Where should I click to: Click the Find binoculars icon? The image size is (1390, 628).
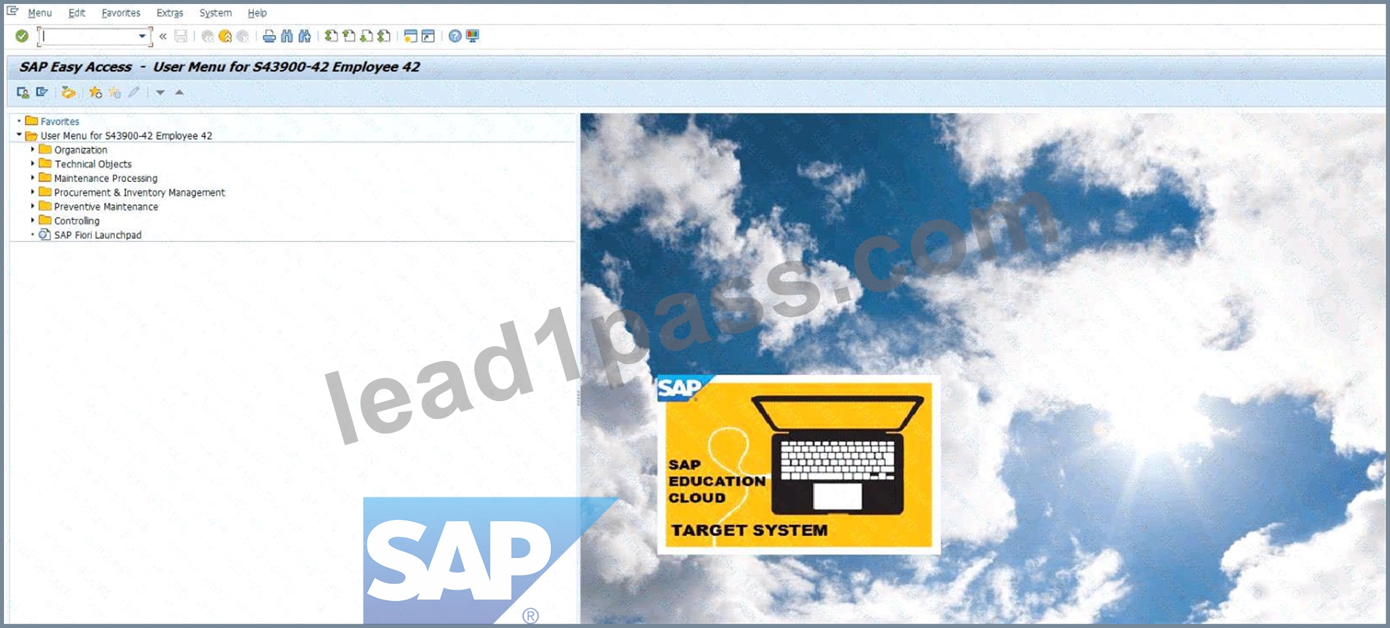tap(287, 36)
